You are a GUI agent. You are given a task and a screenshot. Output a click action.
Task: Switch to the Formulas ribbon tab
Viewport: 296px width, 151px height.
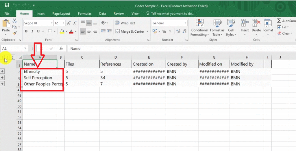pos(84,14)
